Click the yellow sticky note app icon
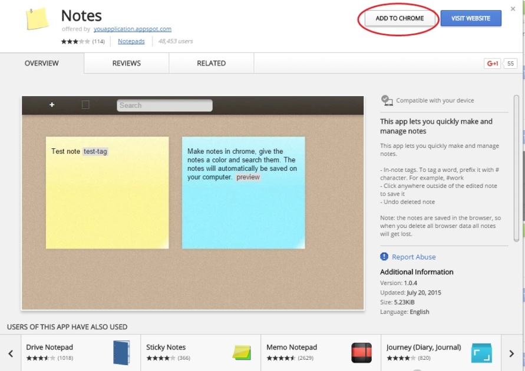This screenshot has height=371, width=525. click(x=37, y=19)
